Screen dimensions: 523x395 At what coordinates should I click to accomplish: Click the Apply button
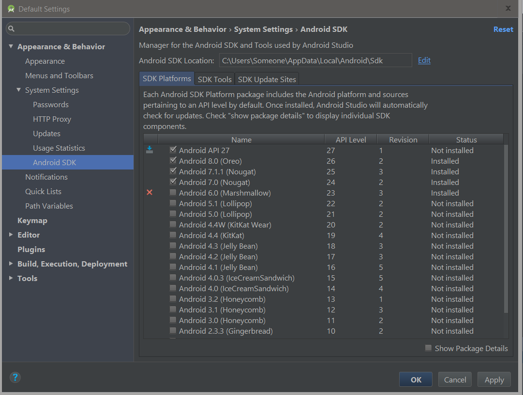point(494,380)
